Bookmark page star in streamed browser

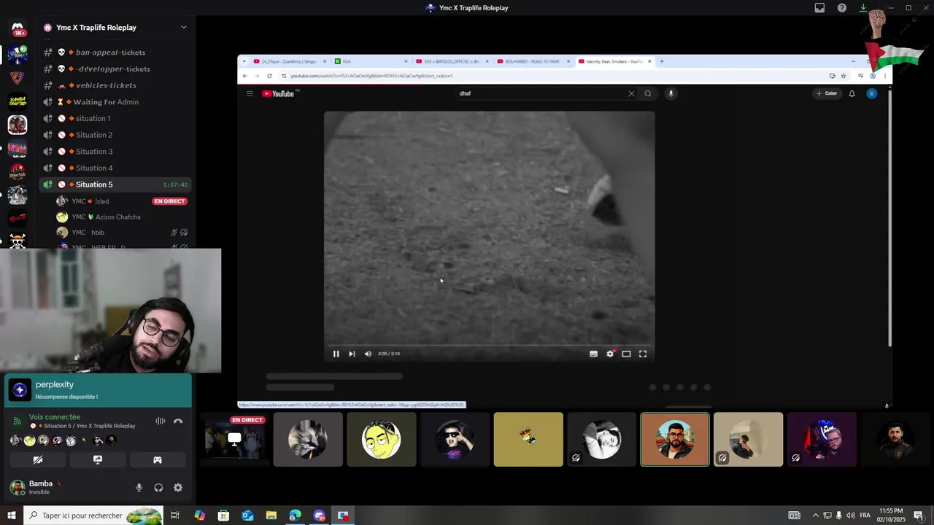click(844, 76)
